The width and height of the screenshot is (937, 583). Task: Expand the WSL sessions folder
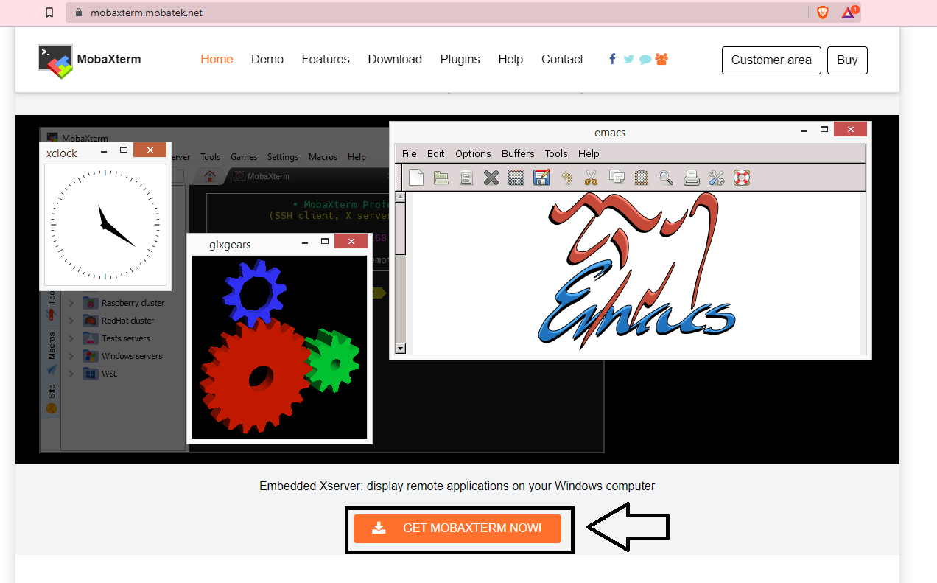point(71,374)
